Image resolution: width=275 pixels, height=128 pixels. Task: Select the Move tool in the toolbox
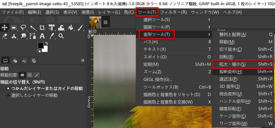[5, 28]
